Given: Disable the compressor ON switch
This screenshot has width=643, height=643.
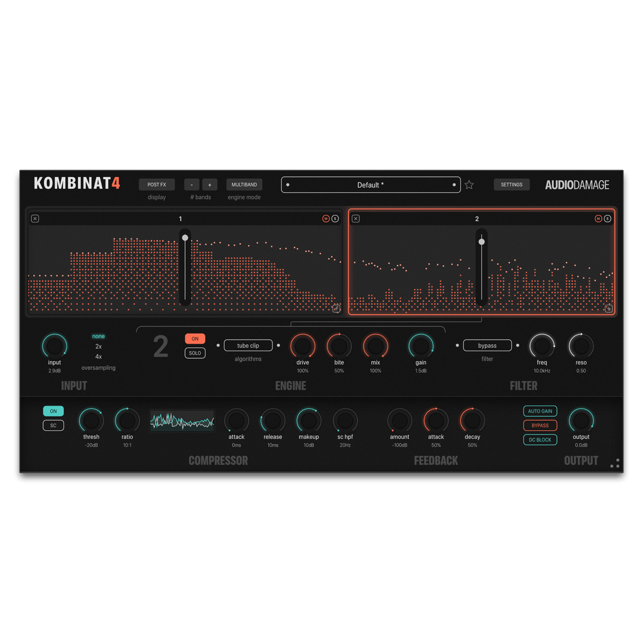Looking at the screenshot, I should (x=53, y=411).
